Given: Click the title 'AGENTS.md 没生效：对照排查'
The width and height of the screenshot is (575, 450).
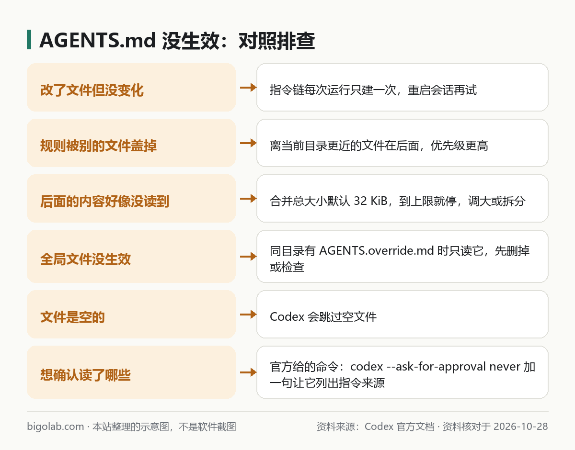Looking at the screenshot, I should click(x=177, y=41).
